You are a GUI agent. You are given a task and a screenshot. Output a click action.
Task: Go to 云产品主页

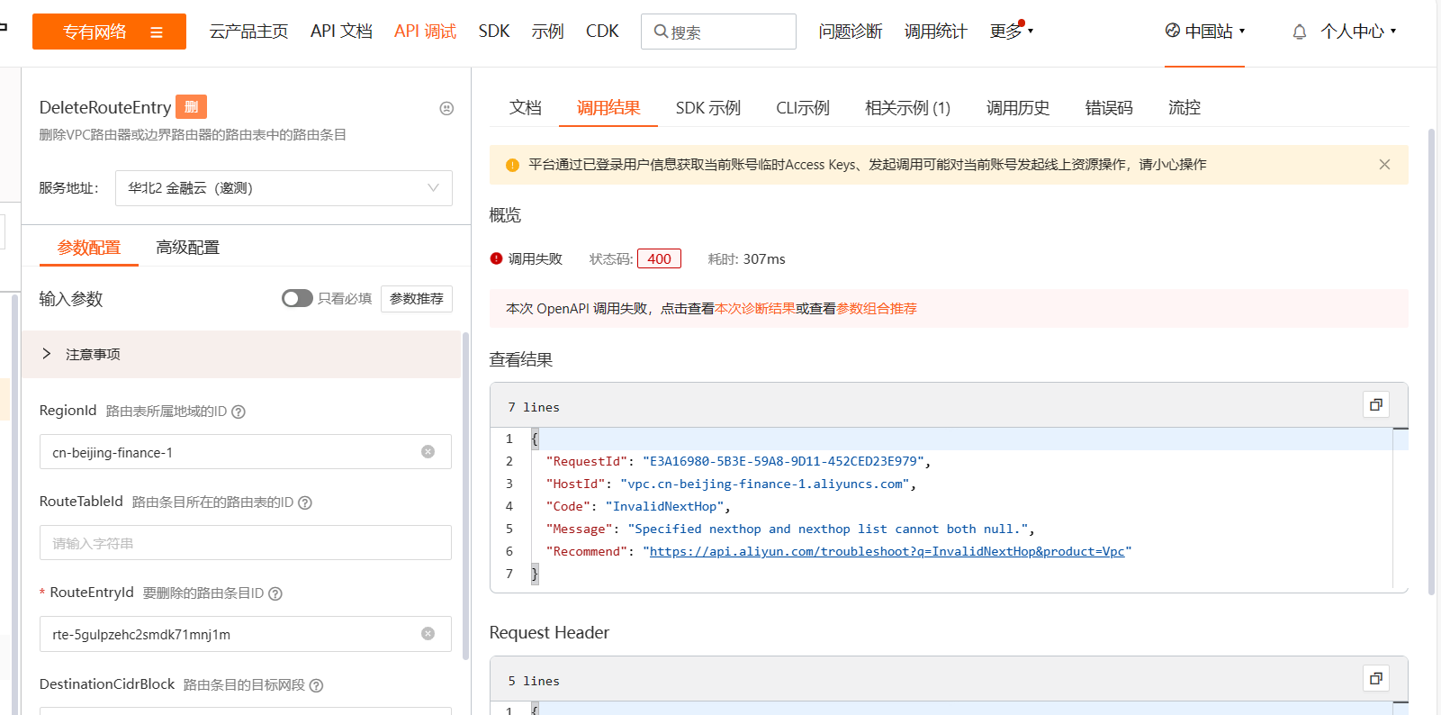248,32
